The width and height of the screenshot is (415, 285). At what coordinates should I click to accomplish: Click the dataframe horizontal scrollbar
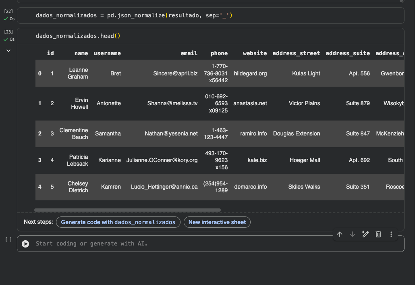pos(127,210)
